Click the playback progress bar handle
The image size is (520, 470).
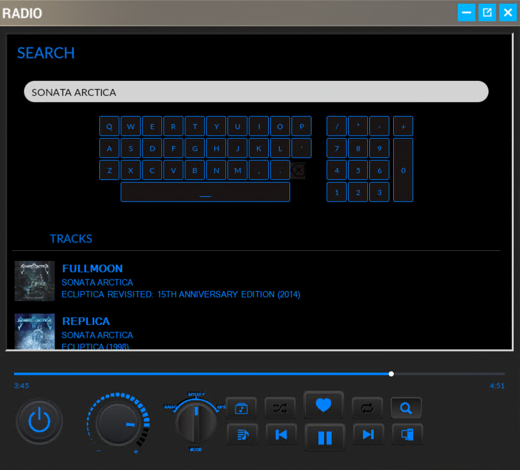[391, 374]
